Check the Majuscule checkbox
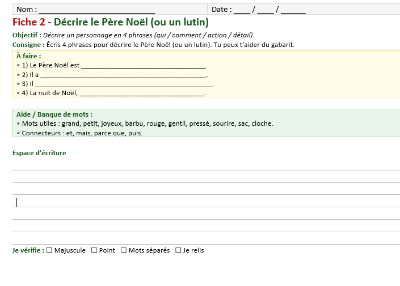The width and height of the screenshot is (400, 286). point(49,250)
